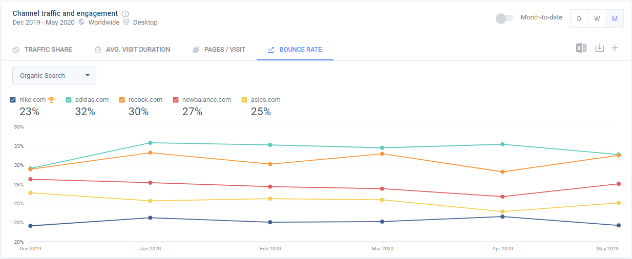The image size is (632, 259).
Task: Click the info icon beside Channel traffic title
Action: coord(125,14)
